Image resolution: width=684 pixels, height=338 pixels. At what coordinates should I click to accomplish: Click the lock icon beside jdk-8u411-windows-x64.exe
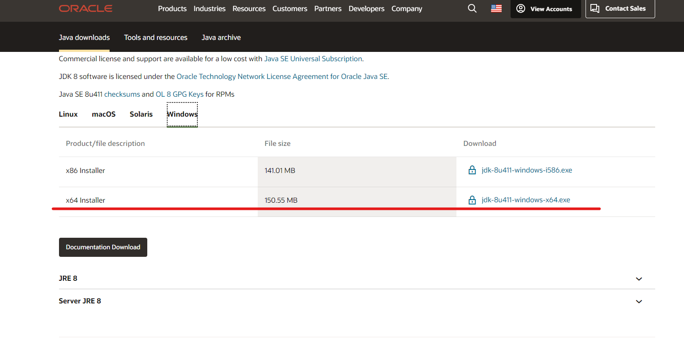pos(472,200)
